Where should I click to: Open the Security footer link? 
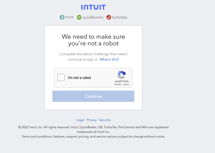pos(105,120)
